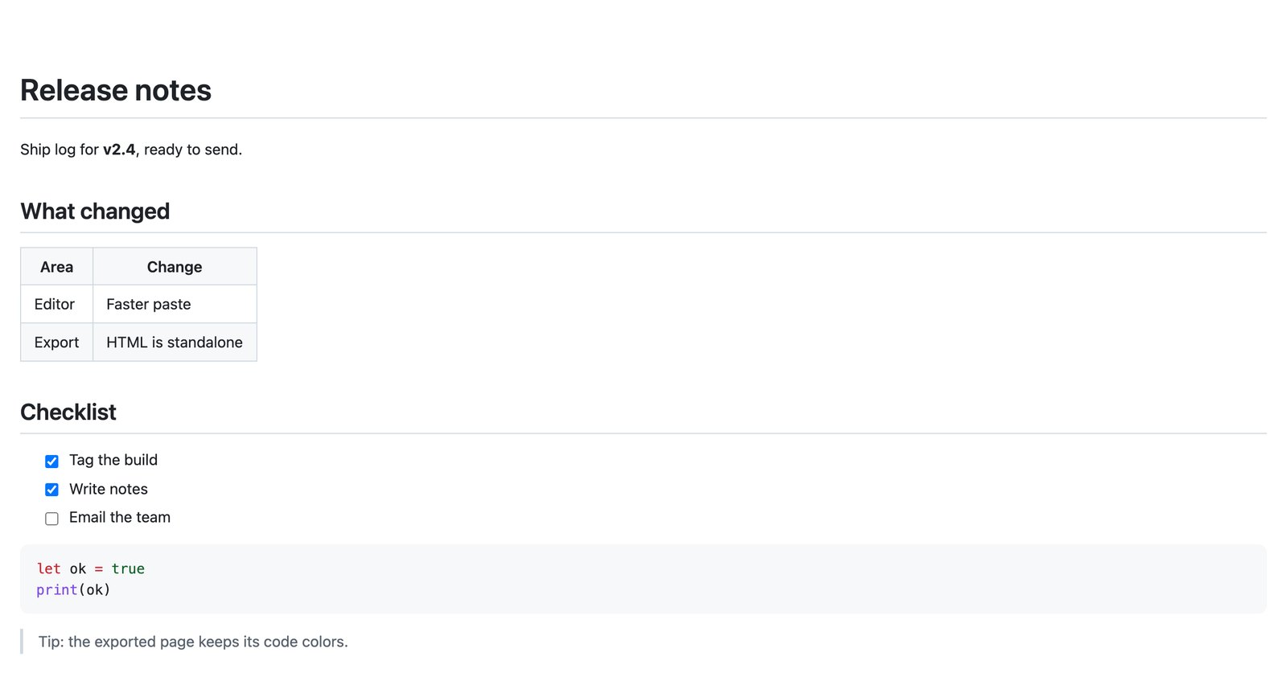Click the Write notes label

(x=109, y=489)
